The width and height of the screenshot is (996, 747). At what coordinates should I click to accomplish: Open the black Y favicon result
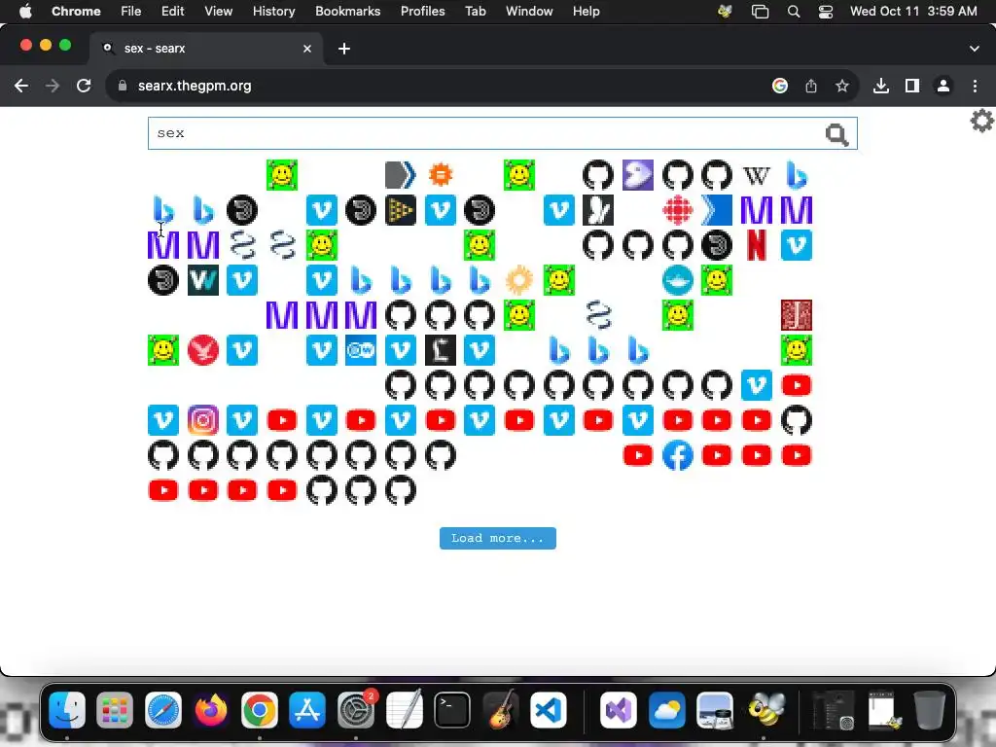pyautogui.click(x=598, y=210)
